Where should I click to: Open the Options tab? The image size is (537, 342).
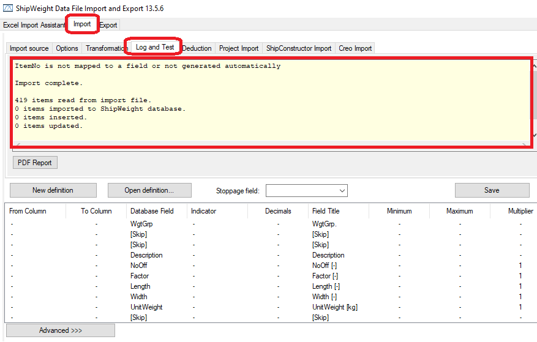tap(67, 48)
